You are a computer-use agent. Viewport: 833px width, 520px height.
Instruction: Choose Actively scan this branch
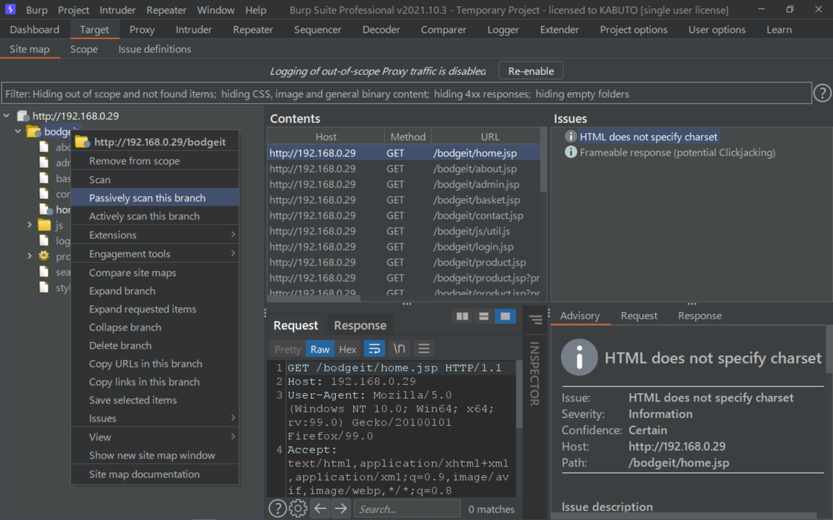coord(155,216)
